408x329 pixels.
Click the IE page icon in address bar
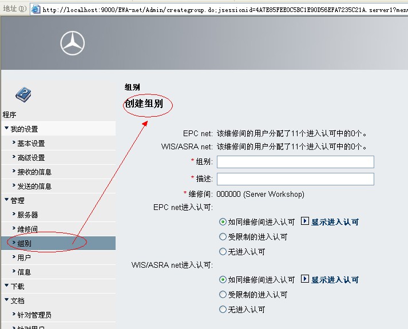coord(36,9)
